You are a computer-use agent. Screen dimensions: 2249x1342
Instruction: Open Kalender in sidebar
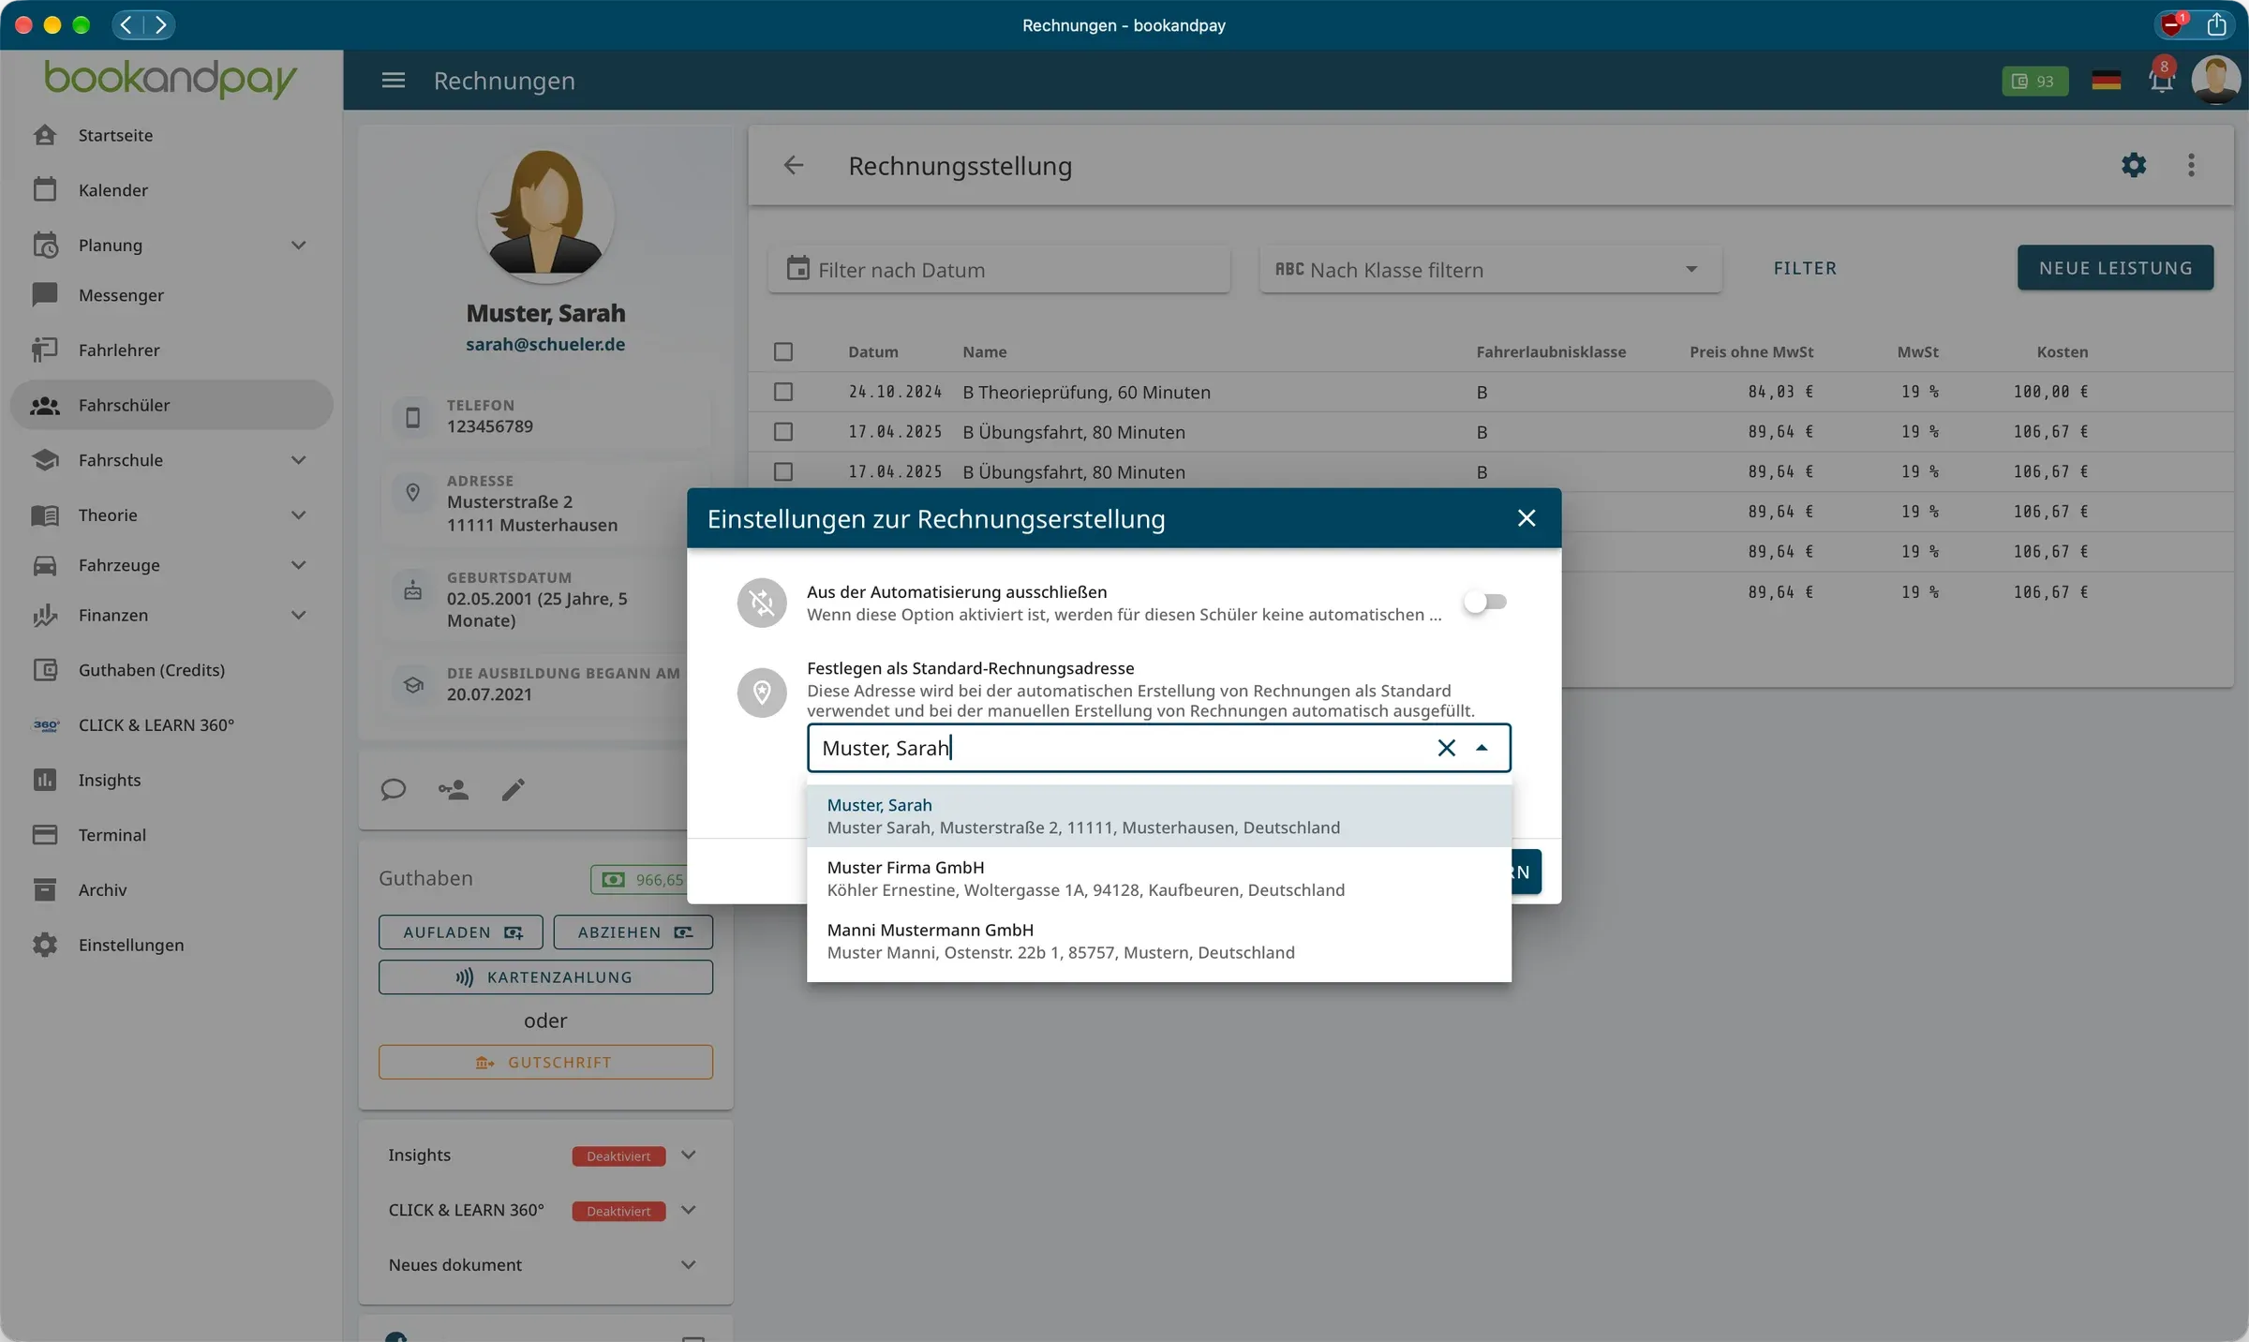click(x=171, y=190)
